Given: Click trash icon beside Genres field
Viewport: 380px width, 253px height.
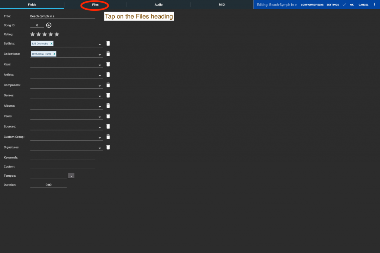Looking at the screenshot, I should point(108,95).
